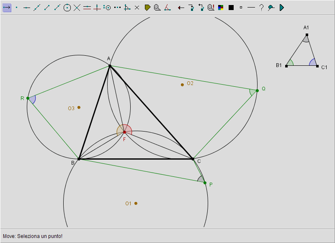
Task: Select the filled Polygon tool
Action: point(147,8)
